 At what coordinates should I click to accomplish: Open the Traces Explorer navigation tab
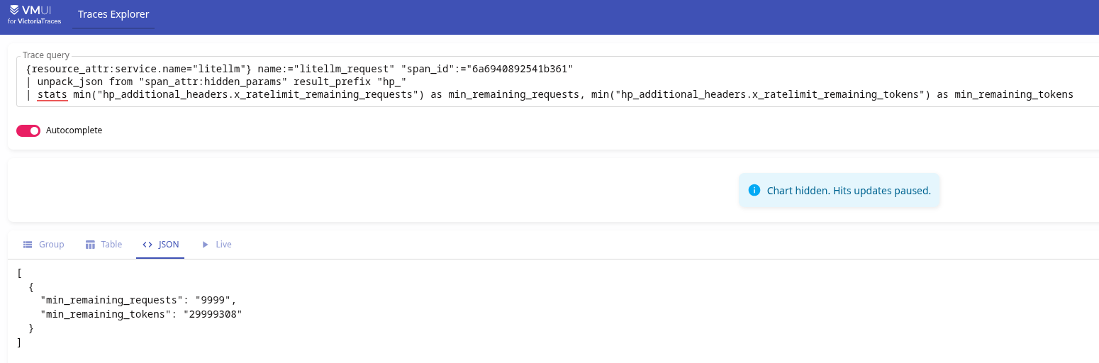tap(113, 14)
